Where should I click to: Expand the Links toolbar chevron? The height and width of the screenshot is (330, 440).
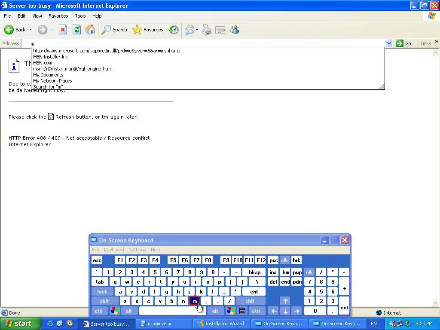(x=437, y=42)
